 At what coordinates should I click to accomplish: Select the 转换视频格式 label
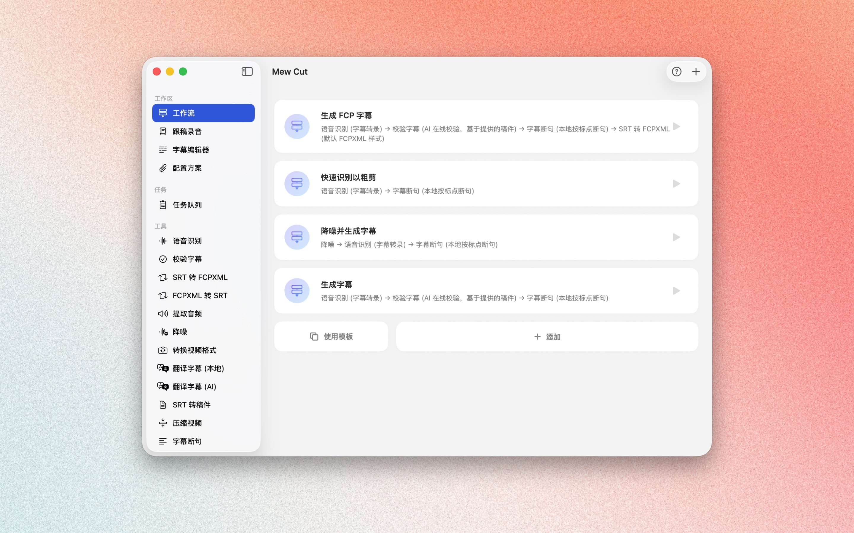(195, 350)
